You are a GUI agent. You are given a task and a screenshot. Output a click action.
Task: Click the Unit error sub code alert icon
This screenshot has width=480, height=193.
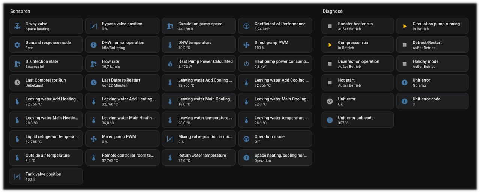coord(330,120)
